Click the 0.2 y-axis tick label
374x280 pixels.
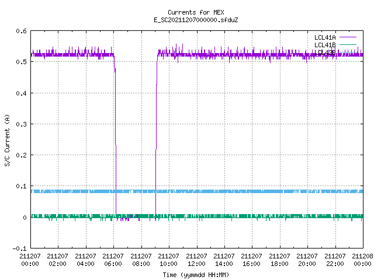pos(21,155)
